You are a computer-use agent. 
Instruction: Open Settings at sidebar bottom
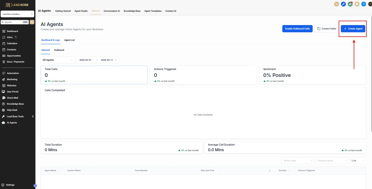(x=10, y=185)
